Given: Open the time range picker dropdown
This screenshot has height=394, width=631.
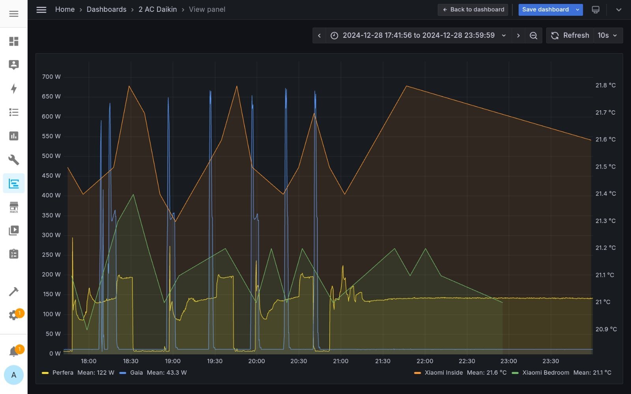Looking at the screenshot, I should click(418, 35).
